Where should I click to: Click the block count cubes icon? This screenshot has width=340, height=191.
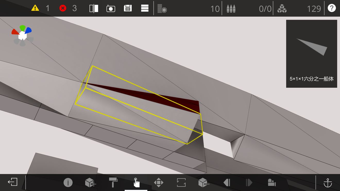coord(282,8)
